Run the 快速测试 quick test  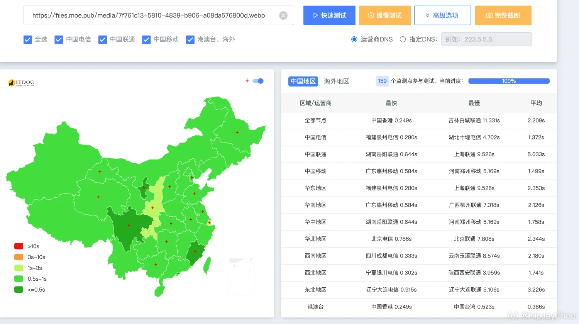pyautogui.click(x=329, y=15)
